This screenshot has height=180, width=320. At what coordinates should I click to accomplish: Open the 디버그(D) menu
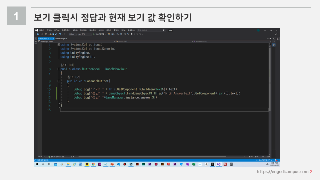pos(83,30)
